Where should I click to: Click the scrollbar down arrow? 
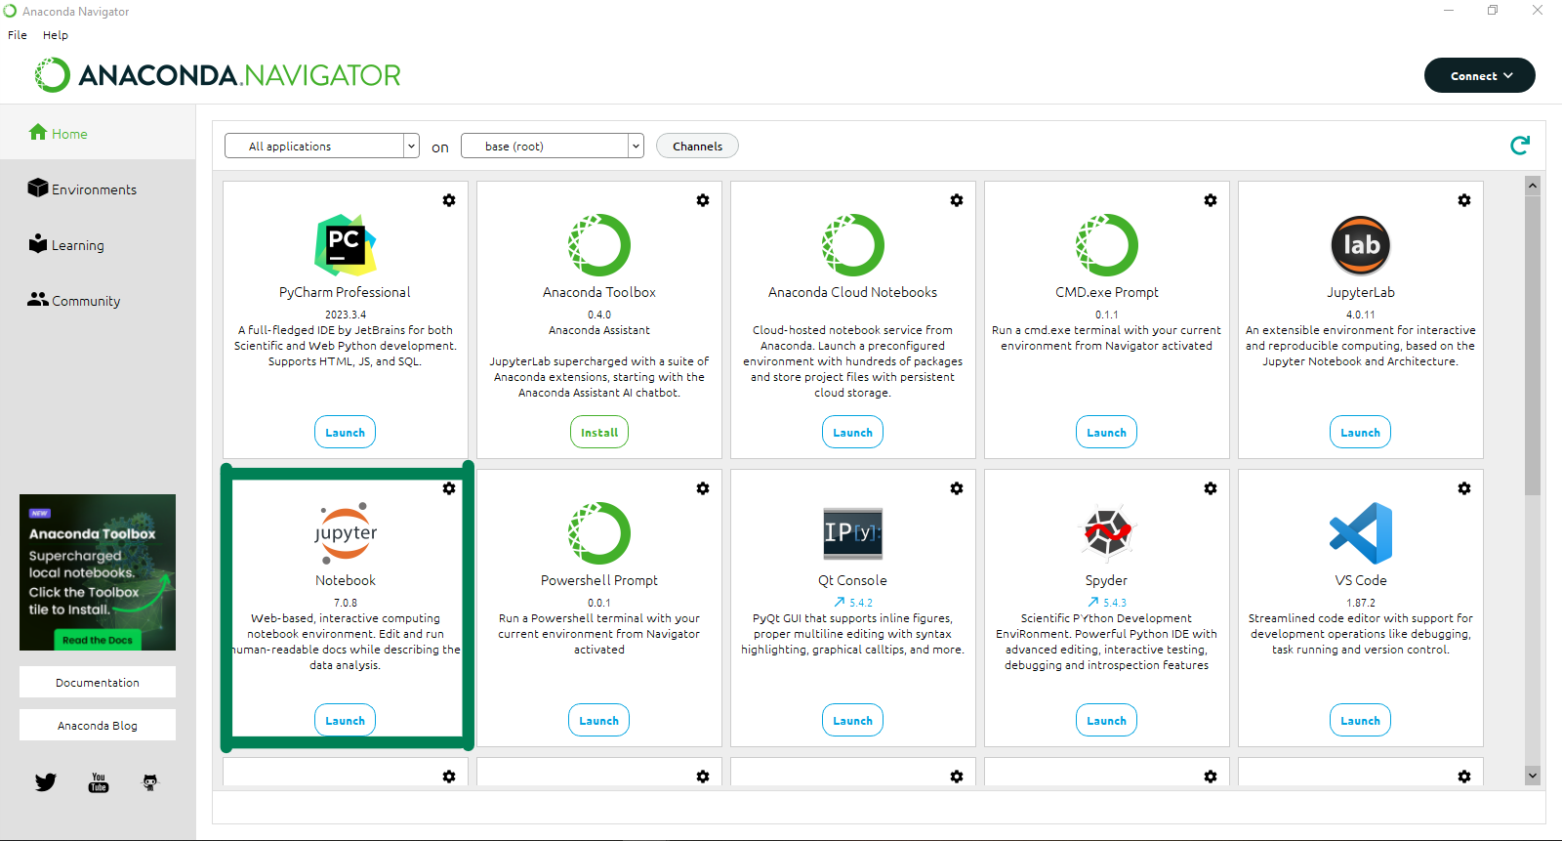(1533, 776)
